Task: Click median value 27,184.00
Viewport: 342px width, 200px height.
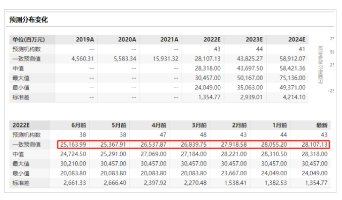Action: (193, 154)
